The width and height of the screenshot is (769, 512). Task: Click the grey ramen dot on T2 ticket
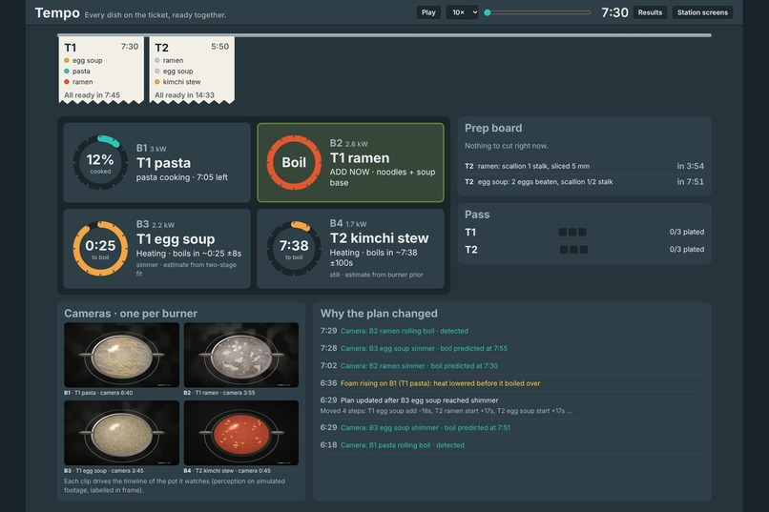click(156, 60)
